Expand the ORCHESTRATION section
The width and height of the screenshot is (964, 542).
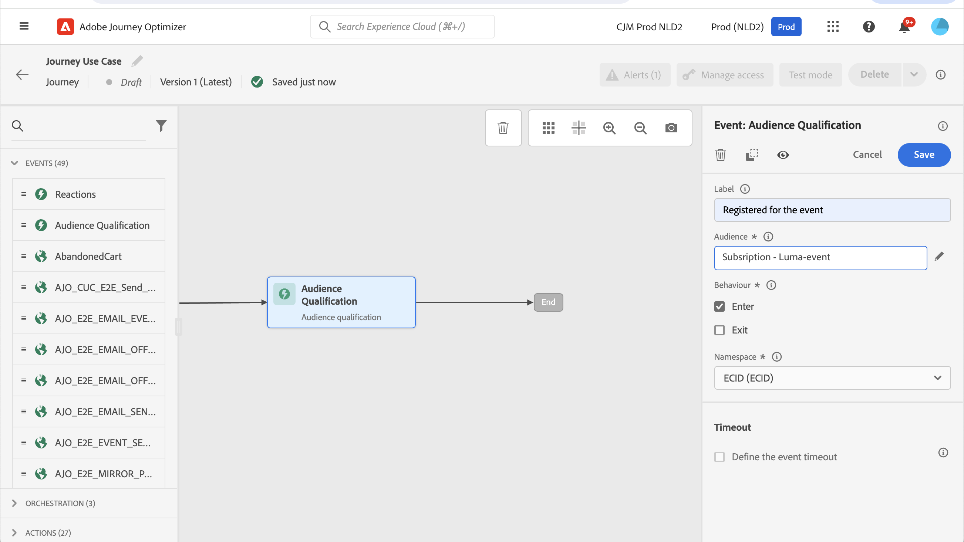pos(14,503)
